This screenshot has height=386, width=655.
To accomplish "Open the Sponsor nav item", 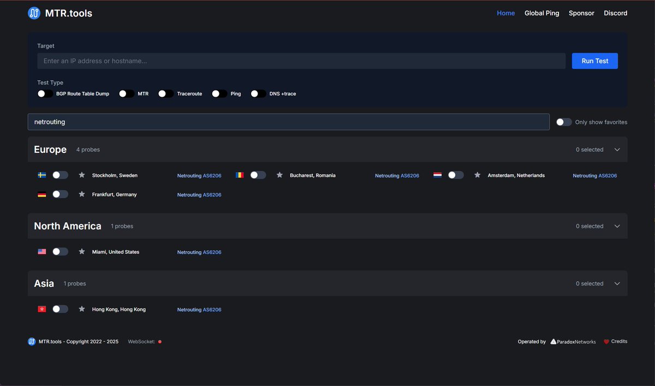I will (581, 13).
